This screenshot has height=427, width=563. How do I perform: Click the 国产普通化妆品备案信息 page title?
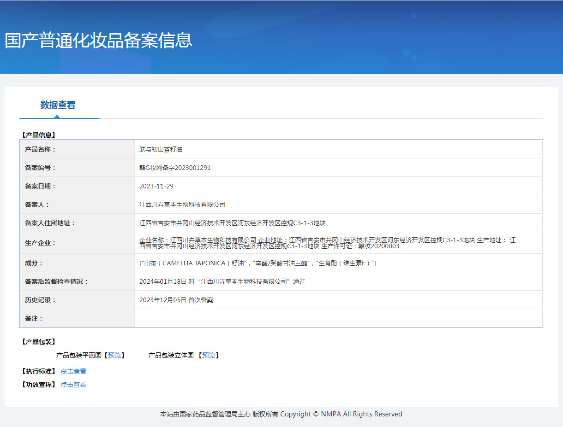[x=98, y=41]
